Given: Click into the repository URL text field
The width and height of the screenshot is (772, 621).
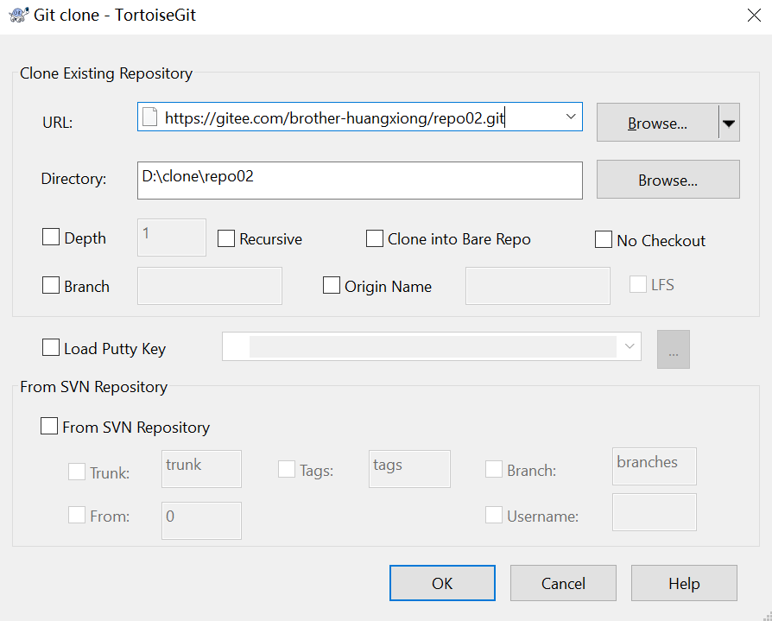Looking at the screenshot, I should pyautogui.click(x=360, y=117).
